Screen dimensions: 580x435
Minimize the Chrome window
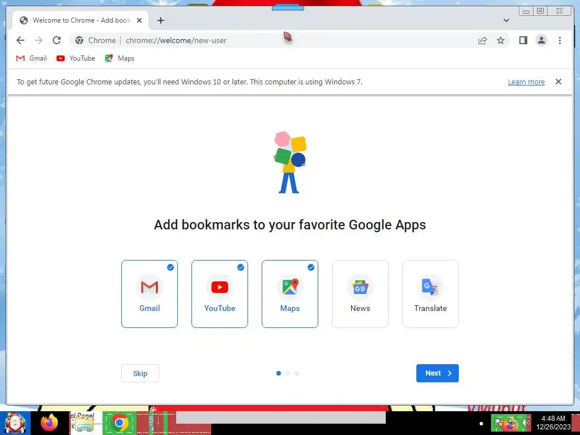click(x=526, y=11)
